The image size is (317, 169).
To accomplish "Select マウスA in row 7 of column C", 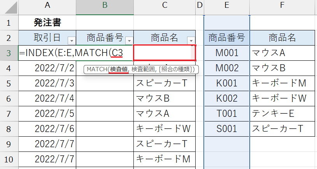I will (x=165, y=114).
